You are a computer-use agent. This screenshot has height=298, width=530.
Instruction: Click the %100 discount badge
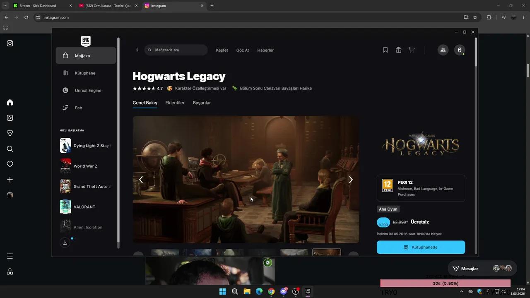click(383, 223)
